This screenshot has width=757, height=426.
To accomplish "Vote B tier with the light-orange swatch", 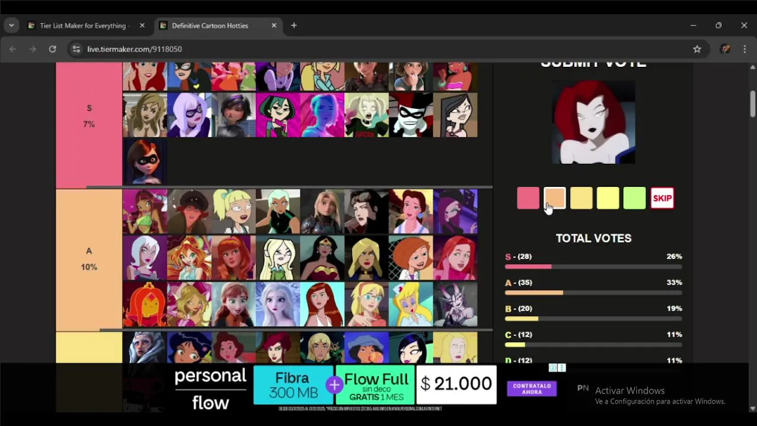I will point(581,198).
